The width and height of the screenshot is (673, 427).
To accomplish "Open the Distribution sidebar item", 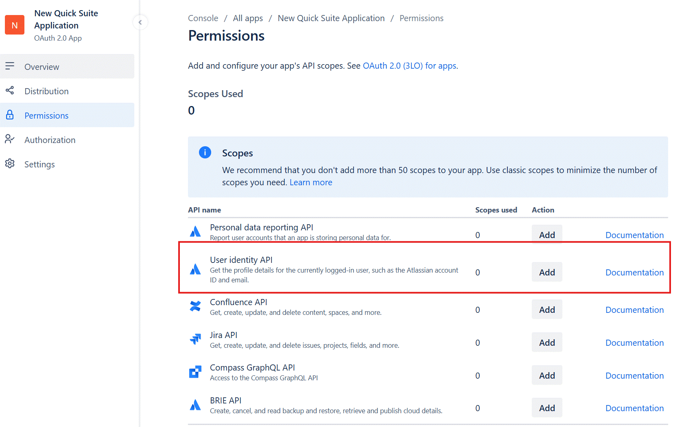I will pos(67,91).
